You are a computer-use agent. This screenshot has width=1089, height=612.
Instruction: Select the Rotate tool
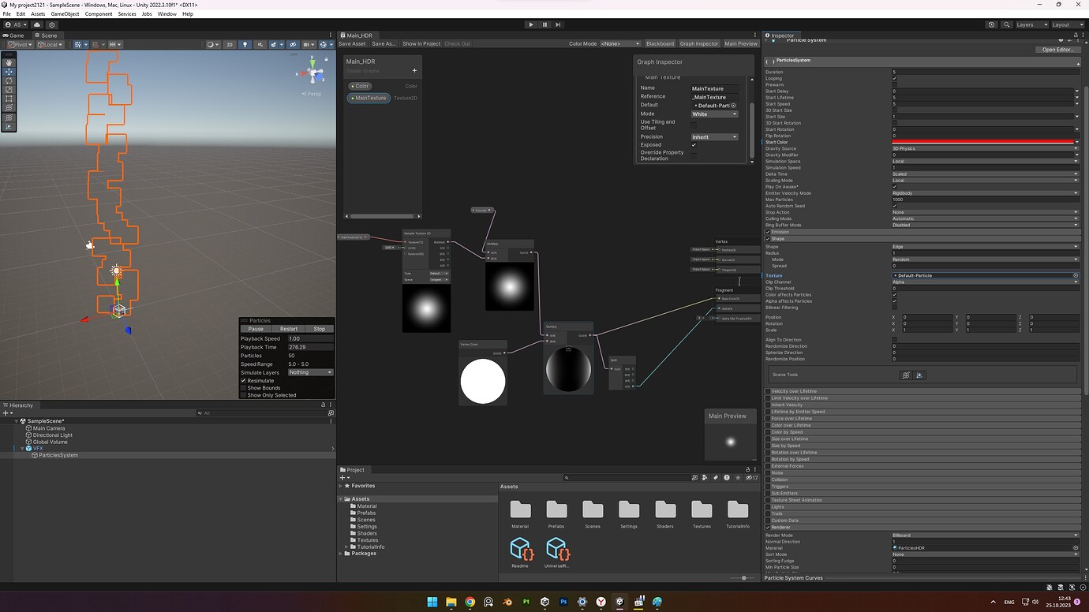pyautogui.click(x=9, y=81)
